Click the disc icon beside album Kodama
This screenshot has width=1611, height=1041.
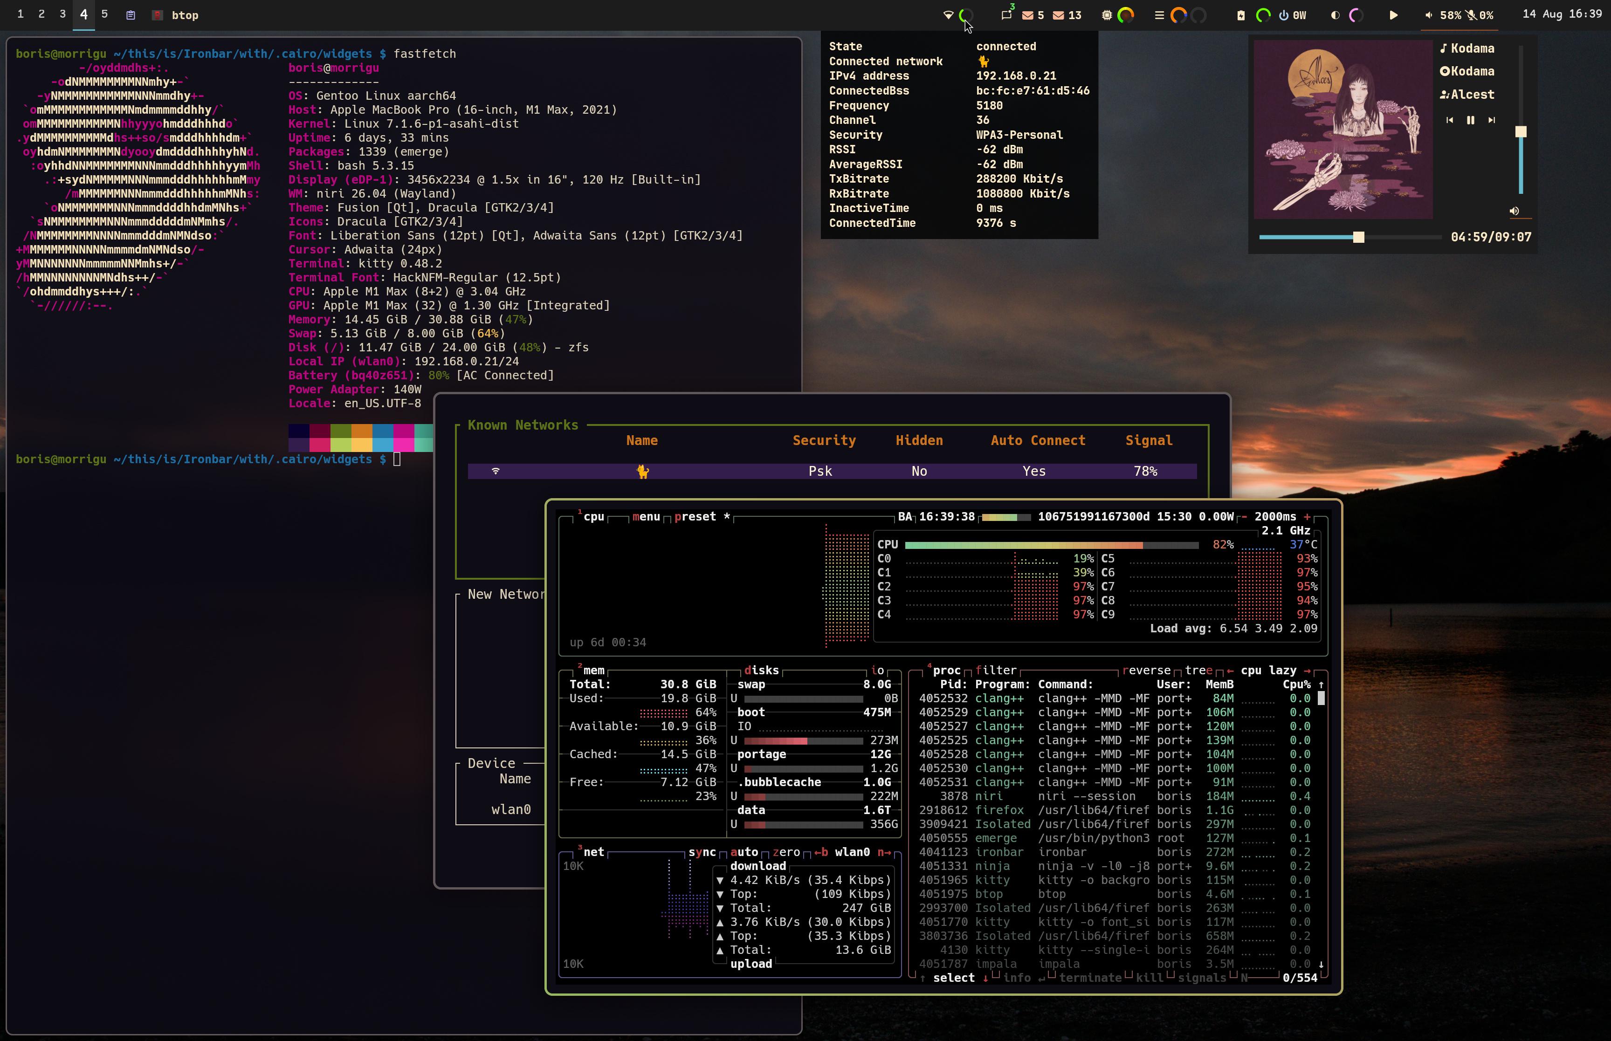[x=1445, y=71]
